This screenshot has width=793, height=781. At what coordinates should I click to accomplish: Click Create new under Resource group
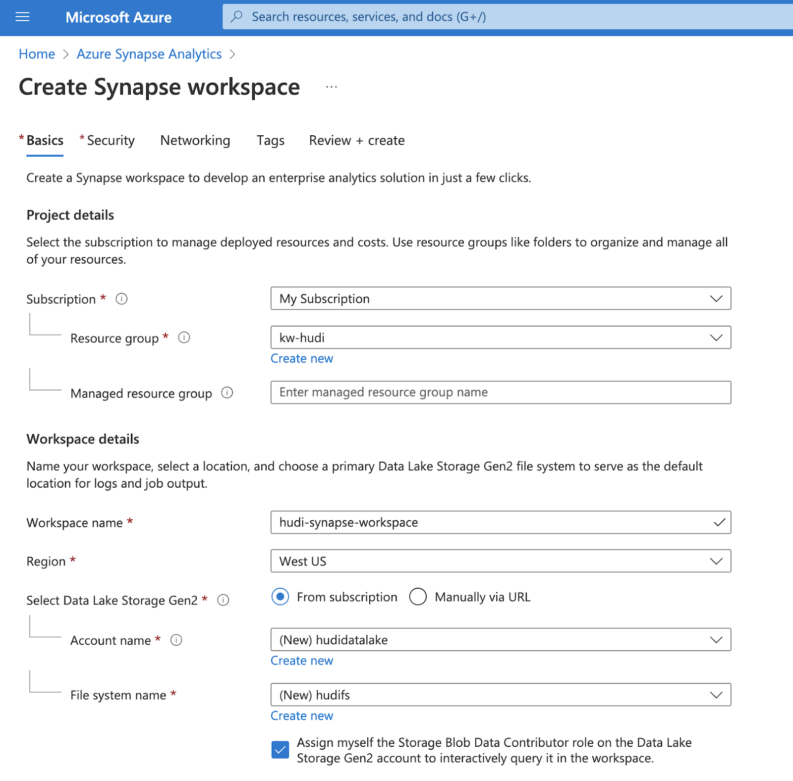click(x=302, y=359)
